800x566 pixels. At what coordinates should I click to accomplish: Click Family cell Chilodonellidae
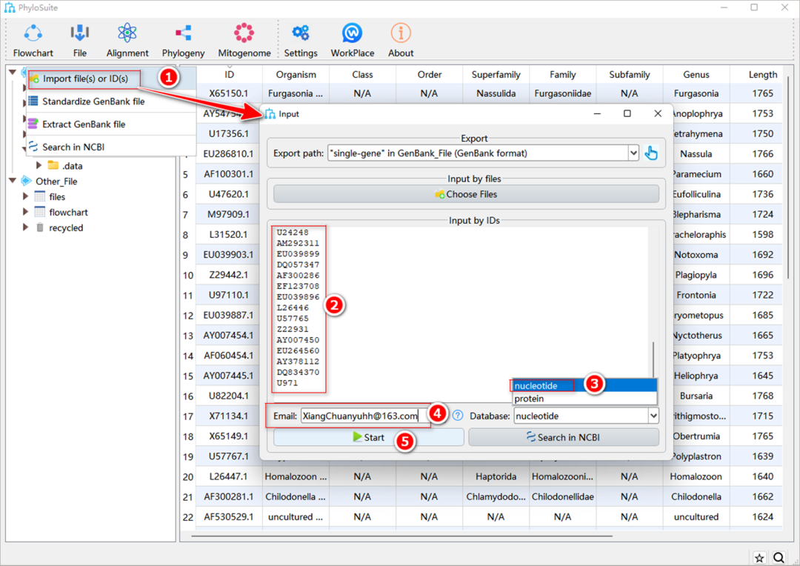(x=562, y=496)
